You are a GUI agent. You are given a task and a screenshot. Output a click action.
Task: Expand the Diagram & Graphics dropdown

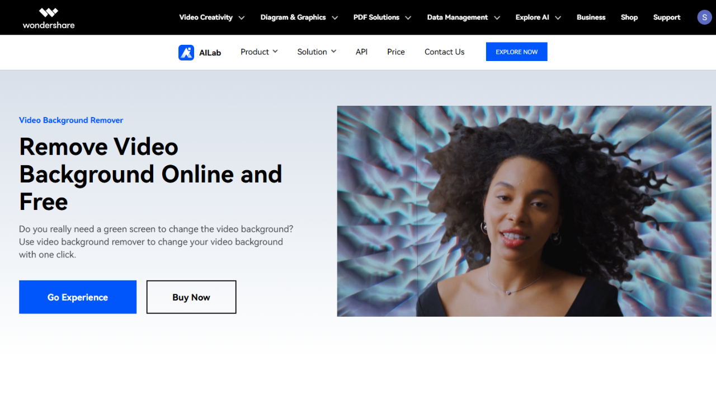point(299,17)
